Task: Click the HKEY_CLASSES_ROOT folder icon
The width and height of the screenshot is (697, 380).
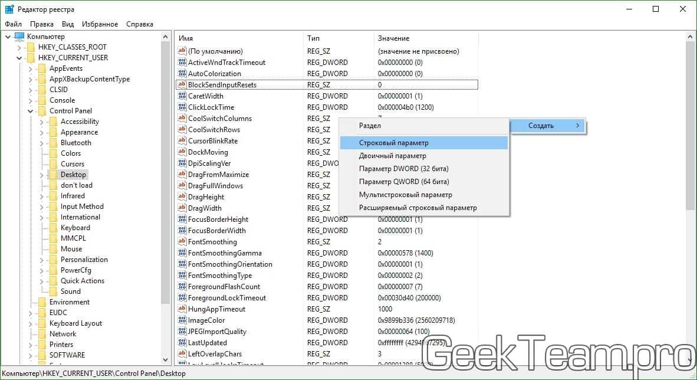Action: pos(31,47)
